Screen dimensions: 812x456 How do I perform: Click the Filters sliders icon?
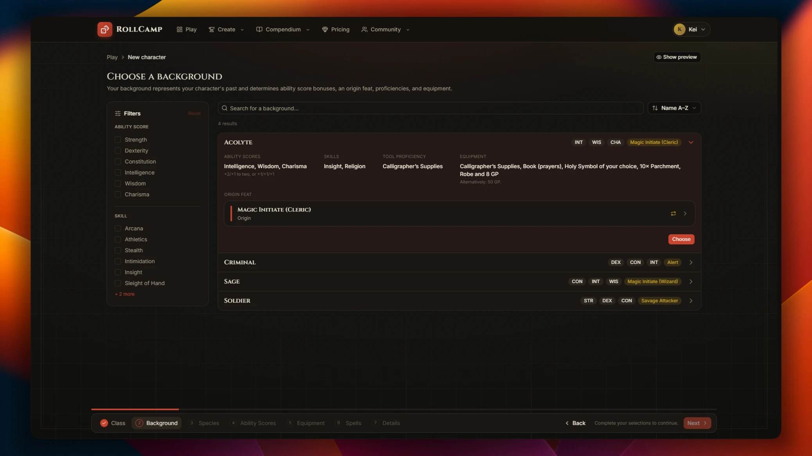pyautogui.click(x=118, y=113)
